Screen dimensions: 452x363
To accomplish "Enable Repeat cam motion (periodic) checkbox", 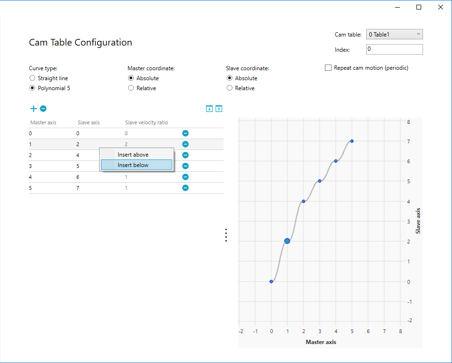I will 328,68.
